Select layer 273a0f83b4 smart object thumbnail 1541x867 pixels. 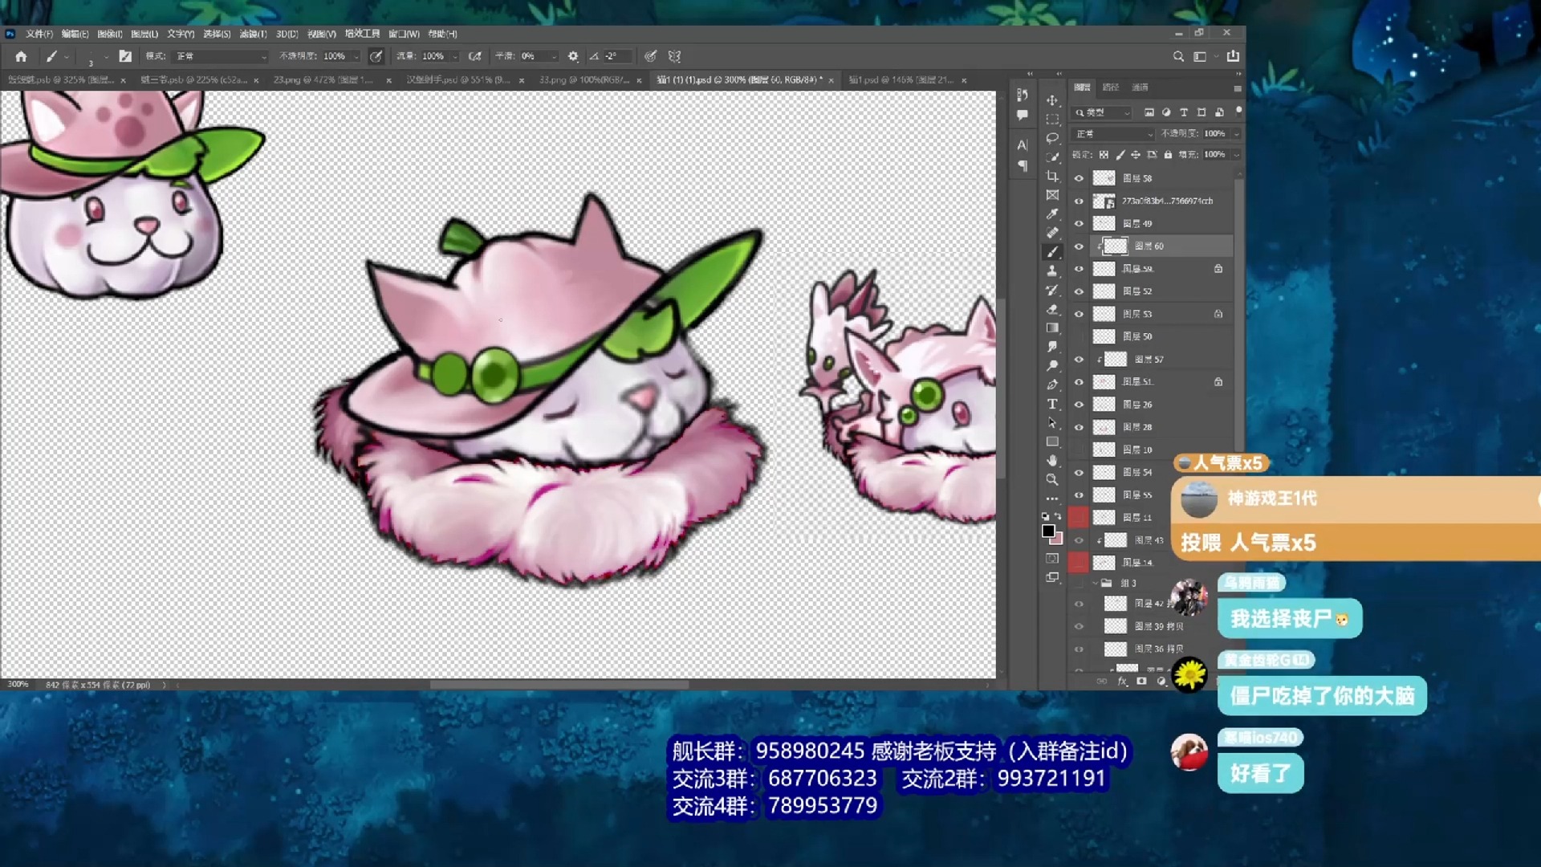[1104, 201]
